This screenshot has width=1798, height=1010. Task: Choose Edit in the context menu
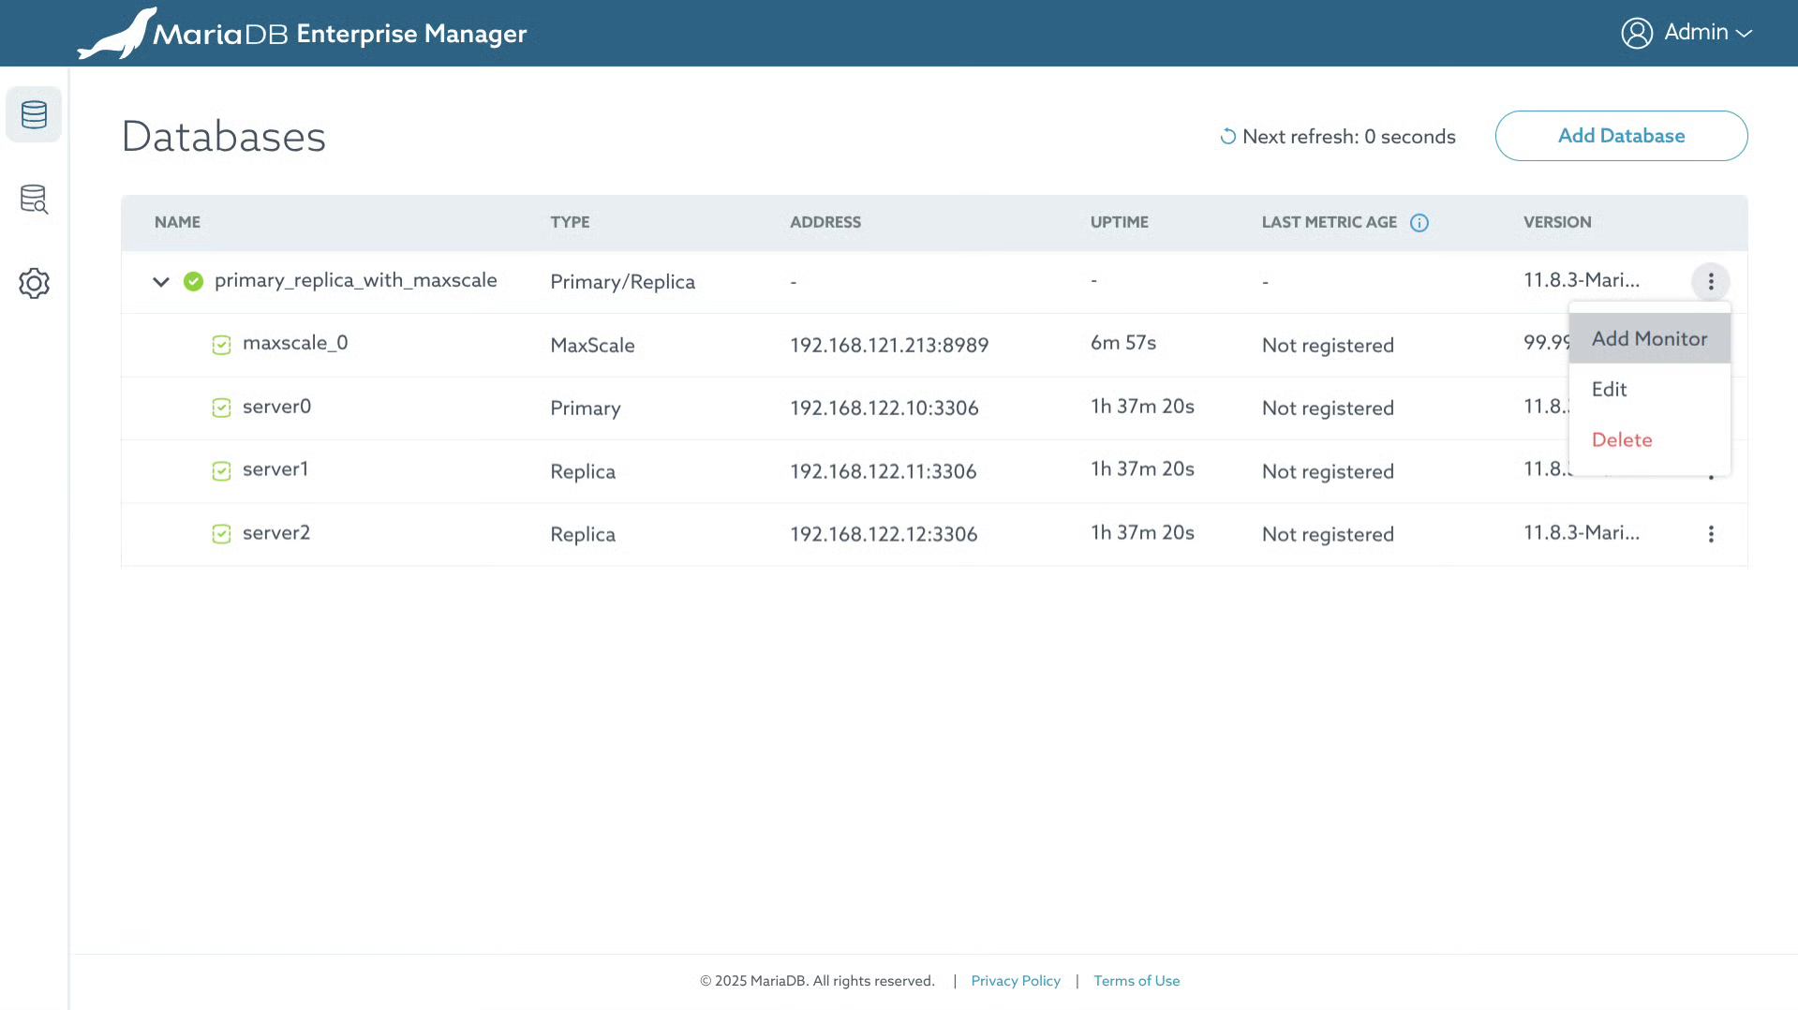click(1609, 390)
